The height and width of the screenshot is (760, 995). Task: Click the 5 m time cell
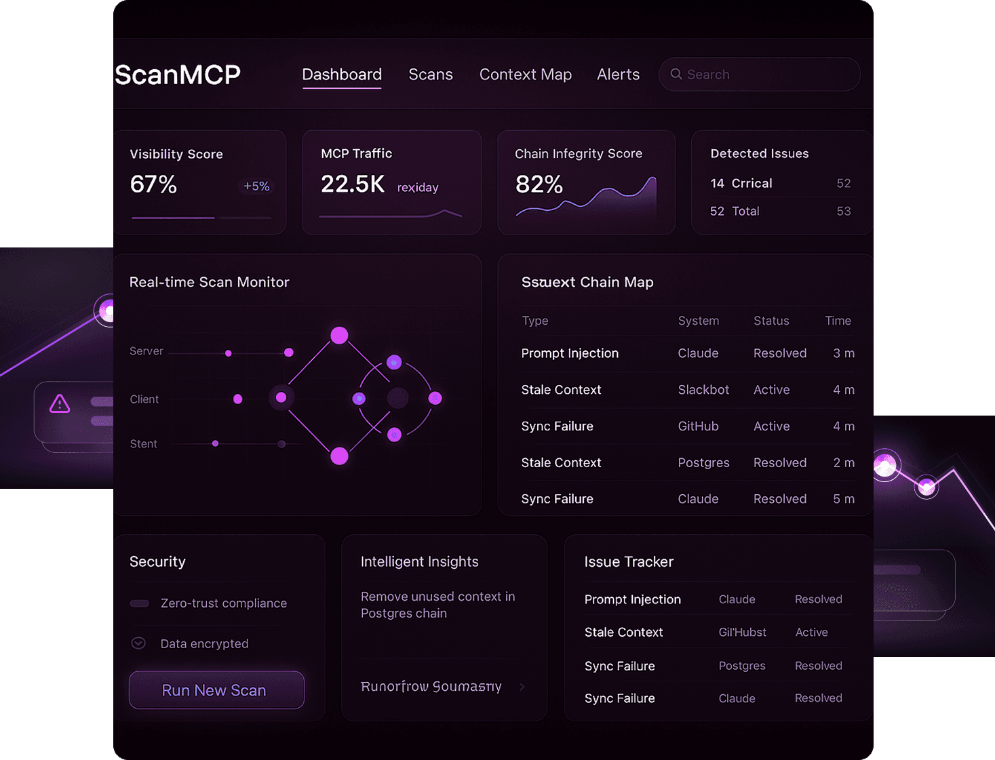click(844, 499)
